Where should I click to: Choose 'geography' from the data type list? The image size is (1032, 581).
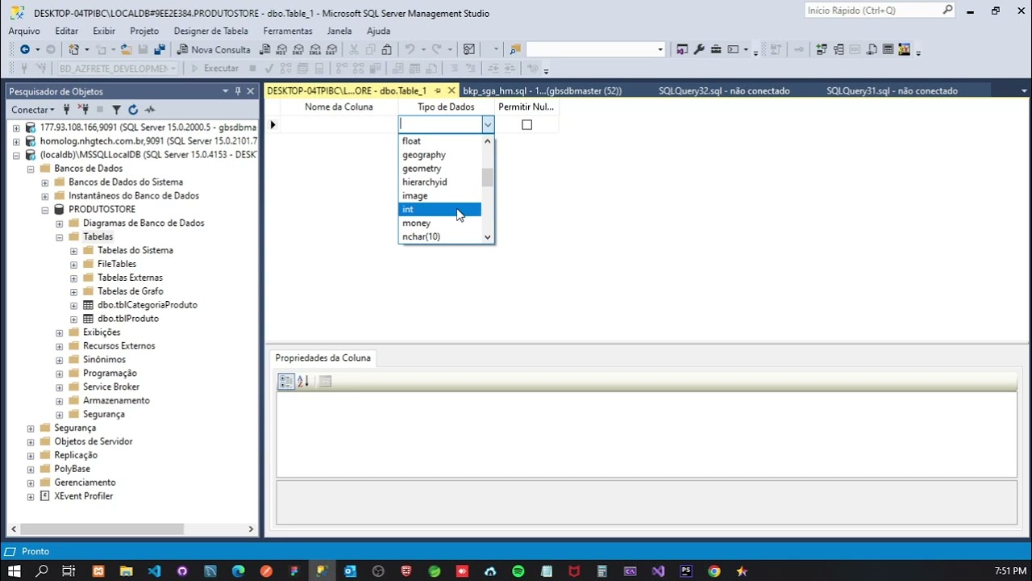point(440,155)
